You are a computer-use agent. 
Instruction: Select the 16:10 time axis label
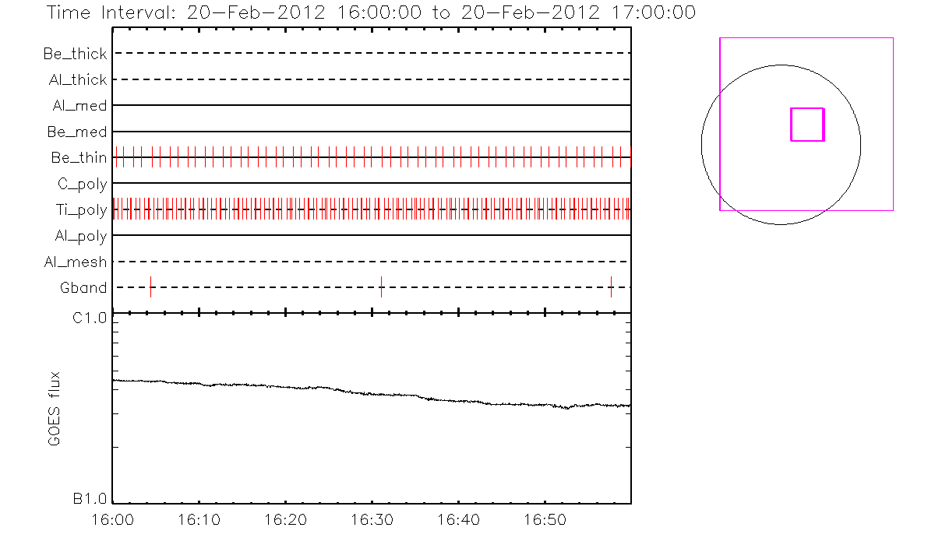point(199,519)
